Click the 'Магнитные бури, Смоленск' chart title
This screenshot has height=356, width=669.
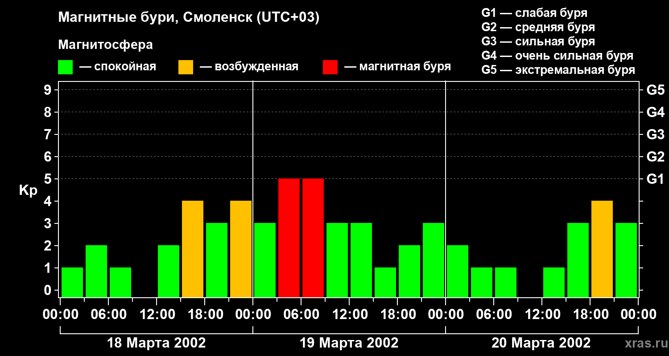189,18
